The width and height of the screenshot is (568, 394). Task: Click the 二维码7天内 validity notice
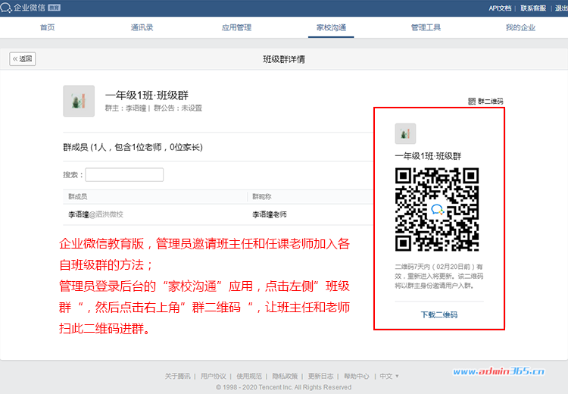click(x=439, y=277)
